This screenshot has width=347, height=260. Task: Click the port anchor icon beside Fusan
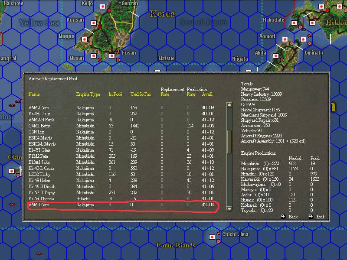pos(118,52)
